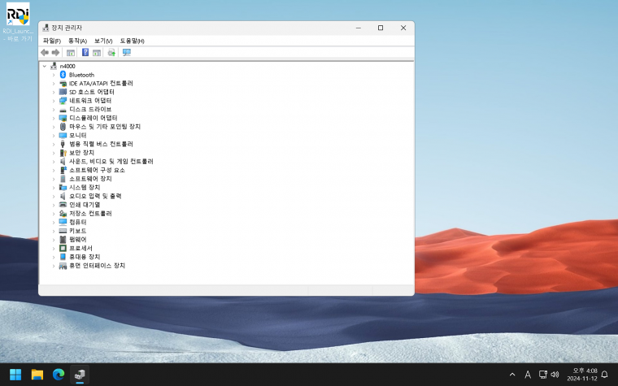
Task: Expand the Bluetooth category
Action: 54,75
